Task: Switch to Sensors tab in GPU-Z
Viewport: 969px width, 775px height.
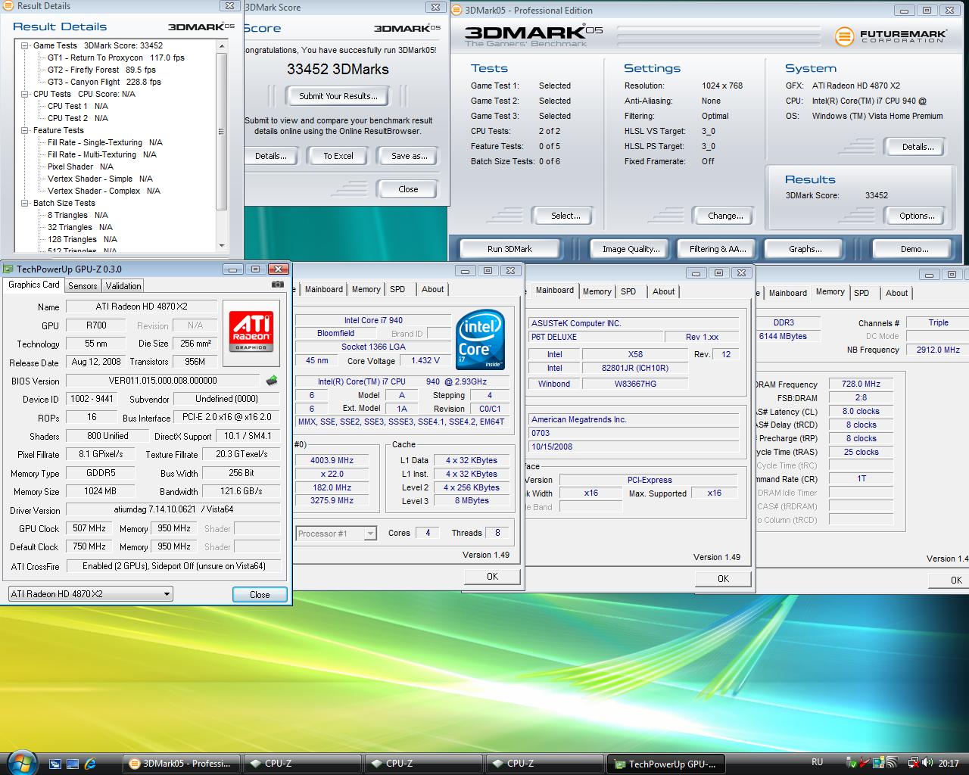Action: tap(83, 286)
